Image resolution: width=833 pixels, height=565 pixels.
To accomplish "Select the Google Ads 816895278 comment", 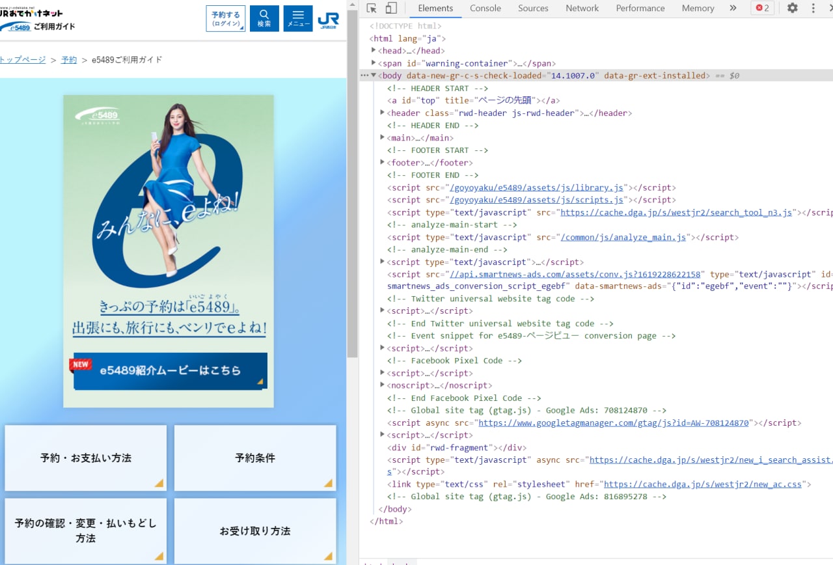I will pyautogui.click(x=527, y=497).
